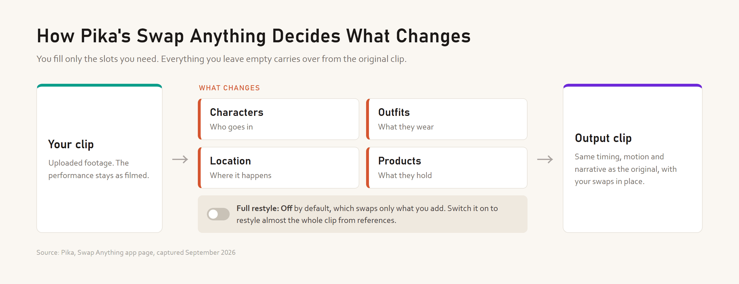Click the 'Who goes in' subtitle
739x284 pixels.
(x=231, y=127)
